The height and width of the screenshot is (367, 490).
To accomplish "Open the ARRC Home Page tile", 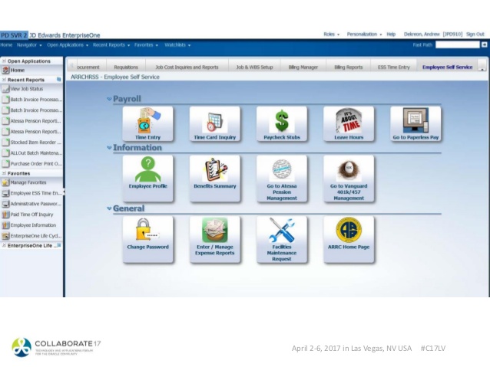I will pyautogui.click(x=349, y=240).
